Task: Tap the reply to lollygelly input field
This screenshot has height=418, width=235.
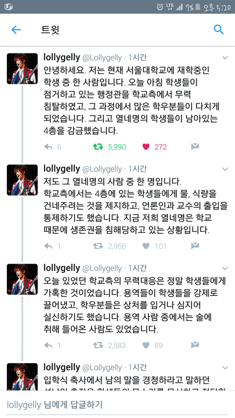Action: 117,404
